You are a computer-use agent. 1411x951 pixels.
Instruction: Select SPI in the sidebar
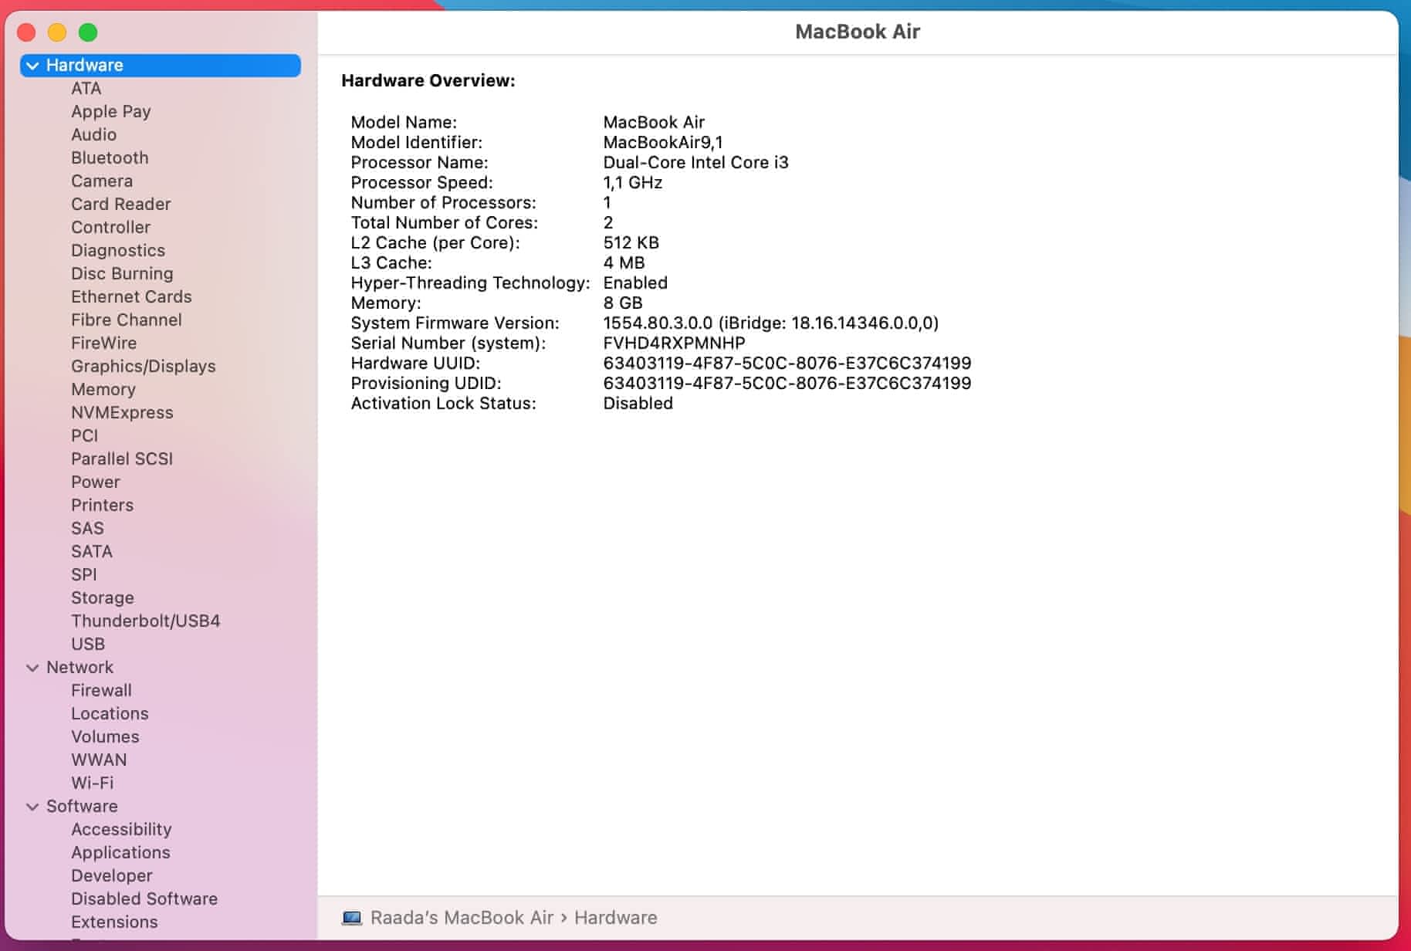click(x=84, y=575)
